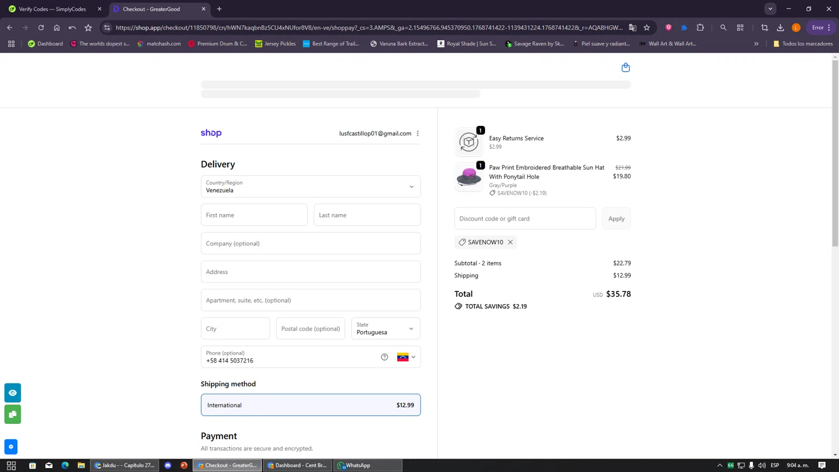Click the phone field help question mark icon
Screen dimensions: 839x472
click(384, 357)
